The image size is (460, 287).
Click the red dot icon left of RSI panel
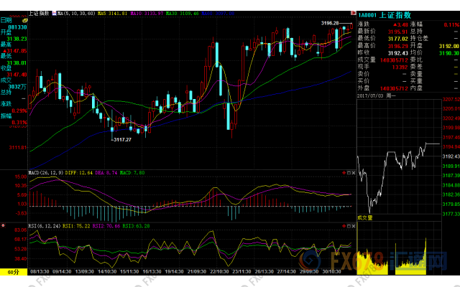[3, 225]
